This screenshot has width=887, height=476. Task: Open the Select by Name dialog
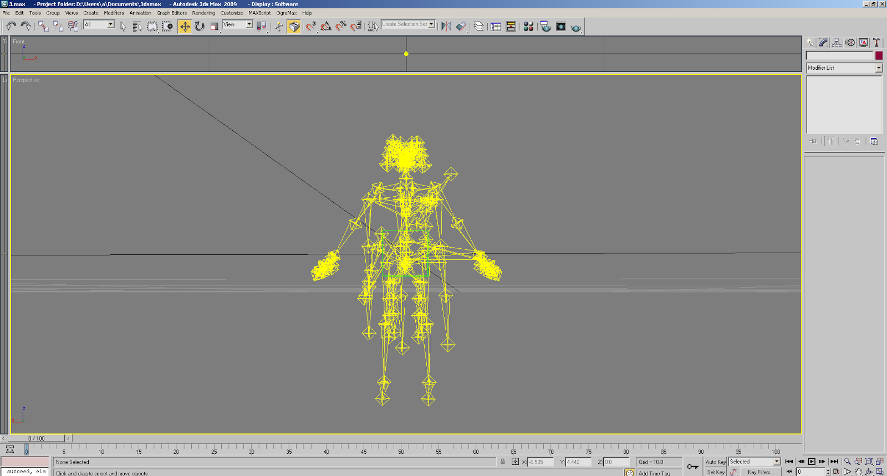[137, 26]
